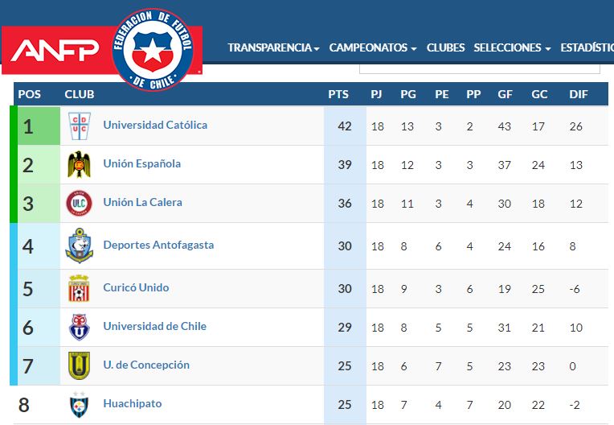The width and height of the screenshot is (614, 425).
Task: Open the Huachipato crest
Action: [x=79, y=405]
